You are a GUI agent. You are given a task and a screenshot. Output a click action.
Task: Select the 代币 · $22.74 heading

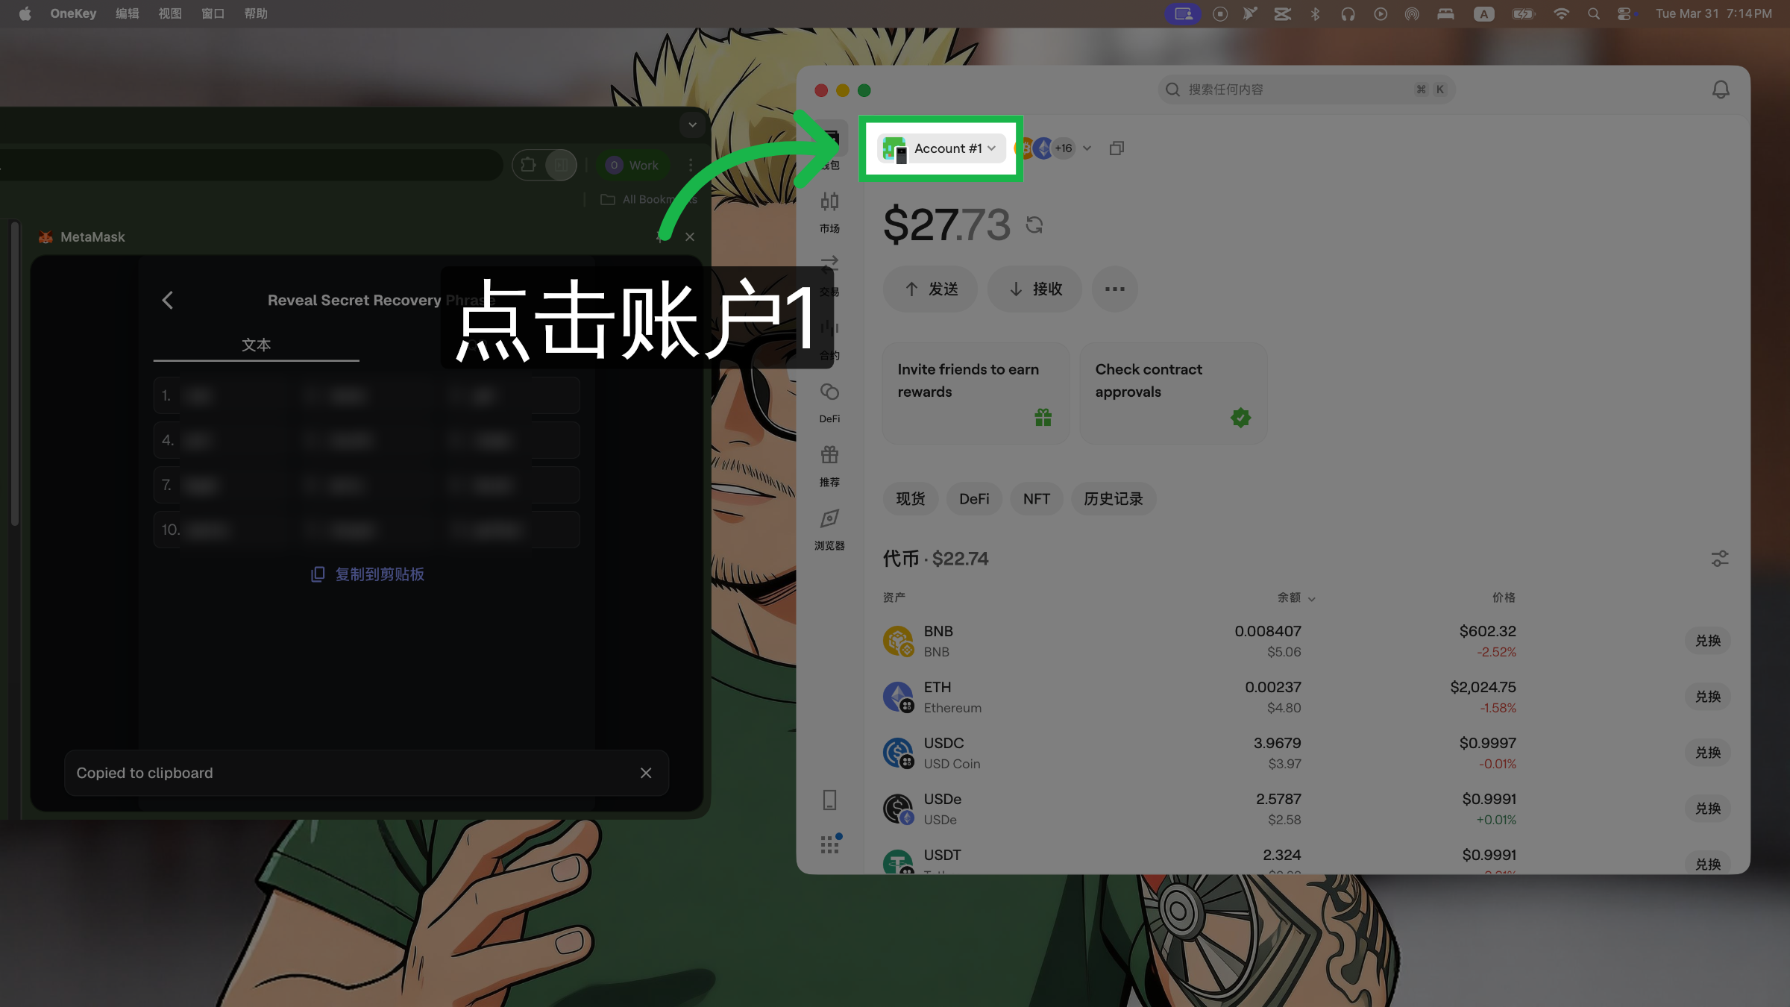coord(935,559)
